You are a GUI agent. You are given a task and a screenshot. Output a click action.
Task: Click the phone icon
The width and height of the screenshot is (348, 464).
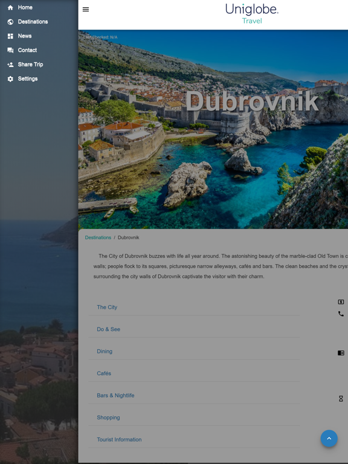coord(341,314)
